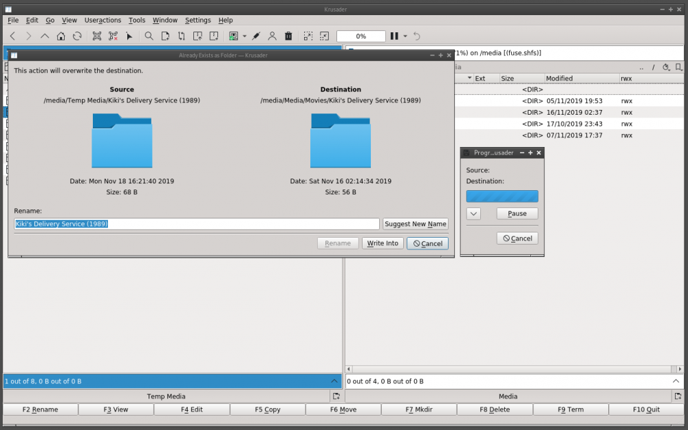The width and height of the screenshot is (688, 430).
Task: Go back using the Back arrow icon
Action: coord(12,36)
